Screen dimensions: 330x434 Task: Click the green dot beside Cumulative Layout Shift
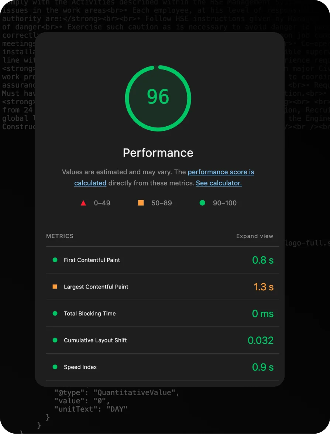click(55, 340)
